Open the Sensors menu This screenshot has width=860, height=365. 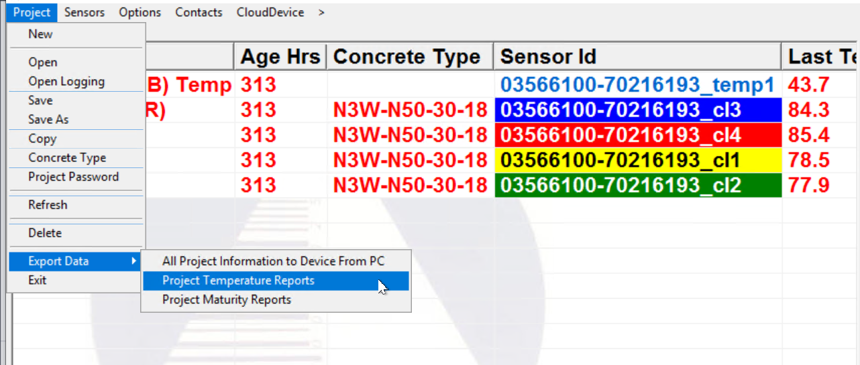[84, 12]
